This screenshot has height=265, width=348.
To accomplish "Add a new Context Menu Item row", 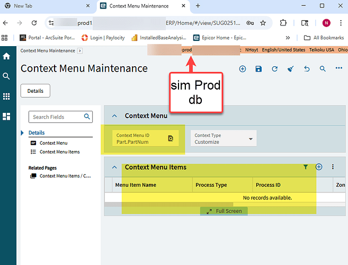I will point(319,167).
